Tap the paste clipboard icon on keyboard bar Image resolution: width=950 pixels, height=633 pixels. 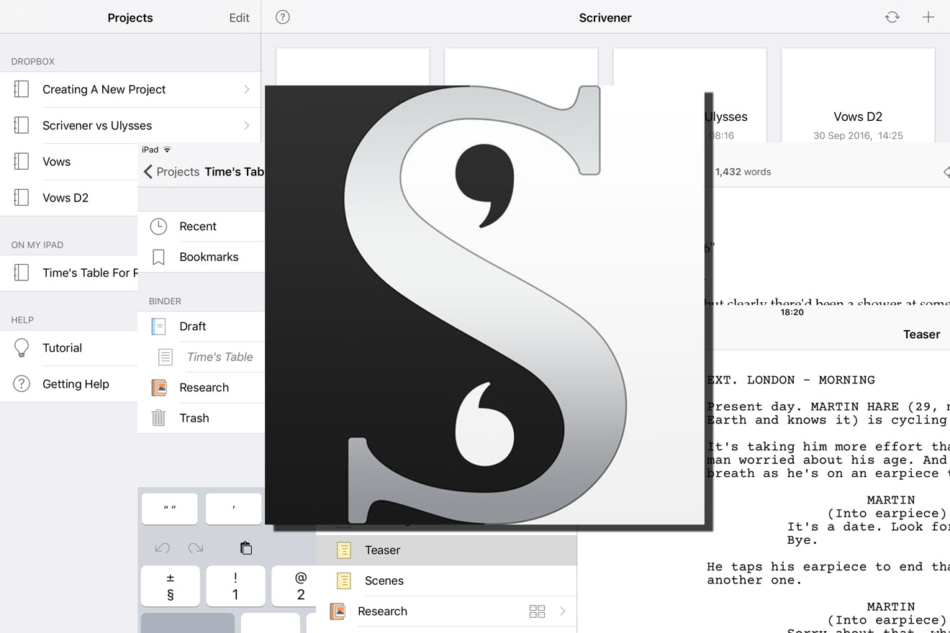[246, 548]
